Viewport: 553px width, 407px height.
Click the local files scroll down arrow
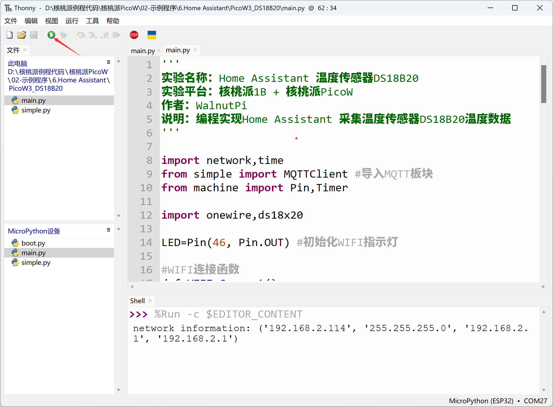coord(119,216)
